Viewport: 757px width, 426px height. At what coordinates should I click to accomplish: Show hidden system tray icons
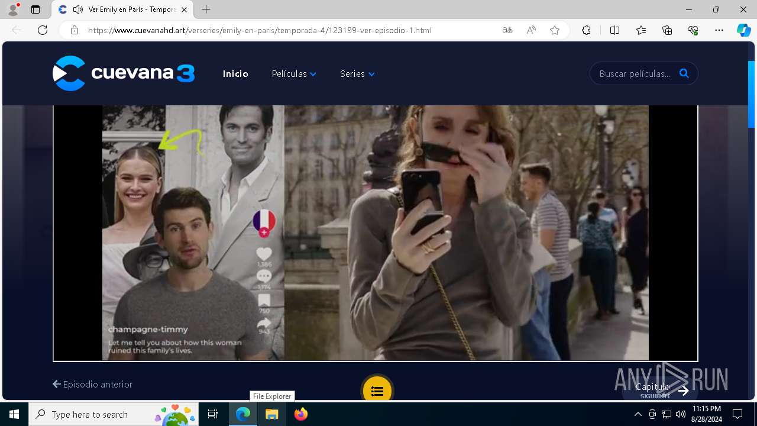point(638,414)
